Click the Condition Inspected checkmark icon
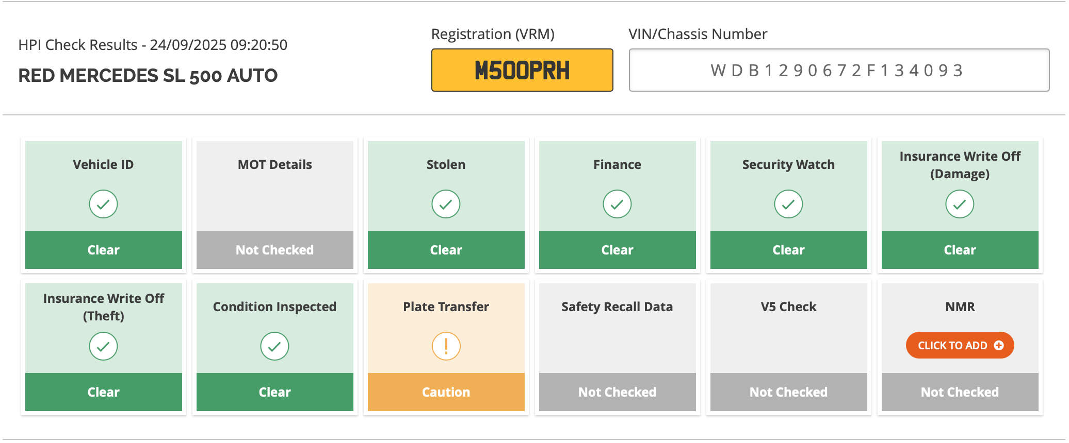This screenshot has width=1069, height=443. (274, 346)
